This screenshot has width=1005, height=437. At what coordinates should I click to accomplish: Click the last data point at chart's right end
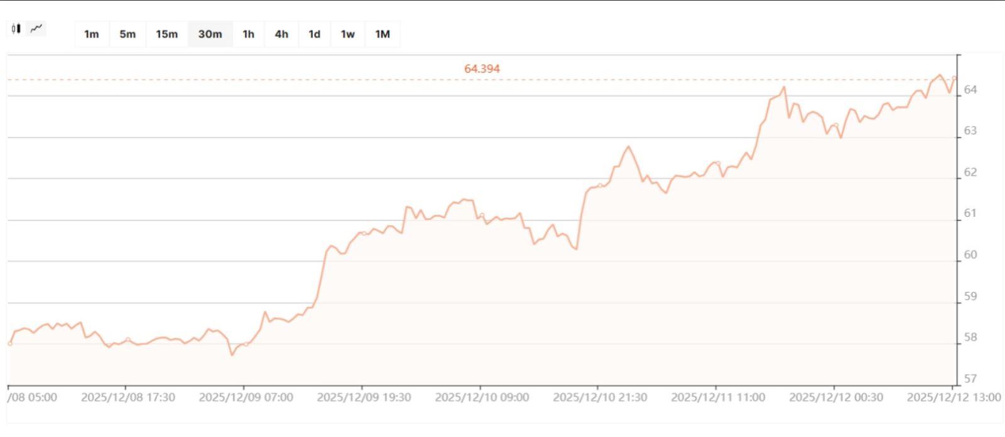click(954, 78)
